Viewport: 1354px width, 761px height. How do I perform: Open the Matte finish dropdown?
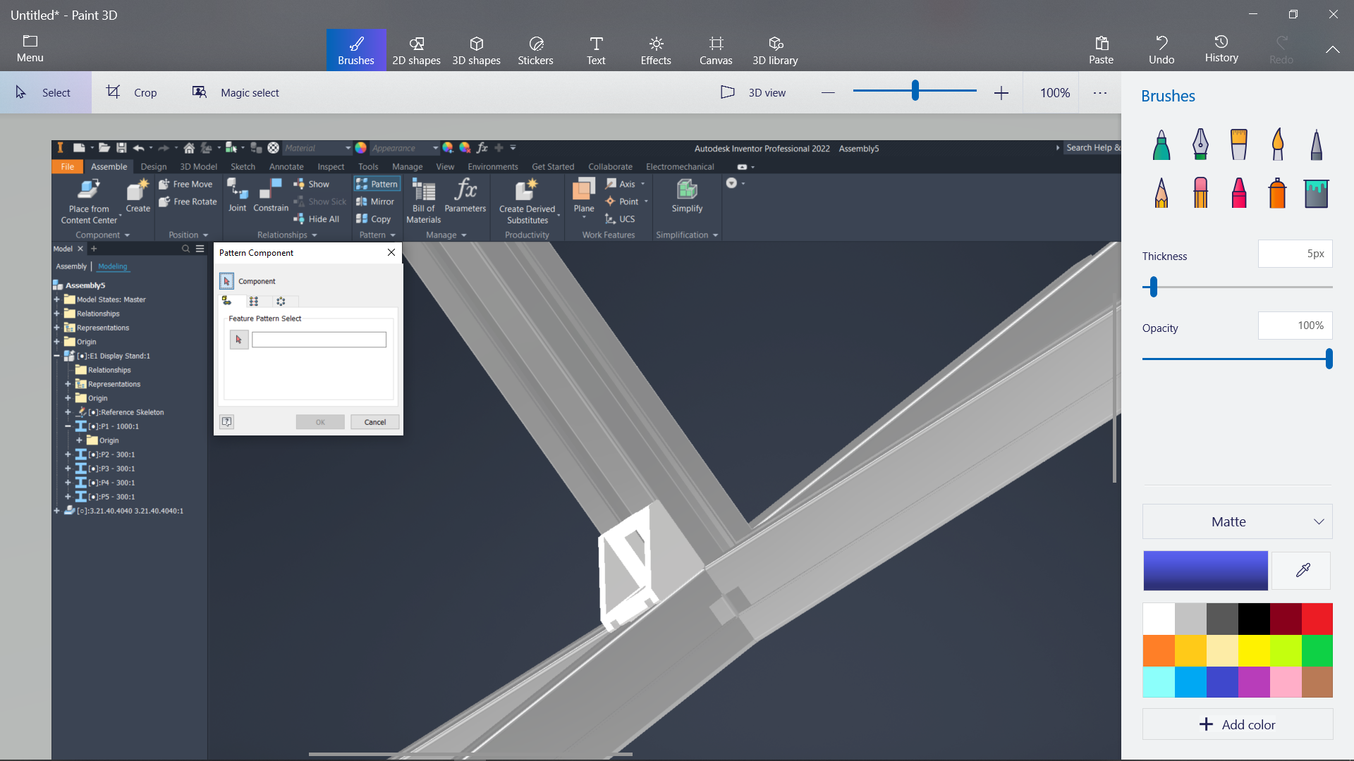(x=1237, y=521)
